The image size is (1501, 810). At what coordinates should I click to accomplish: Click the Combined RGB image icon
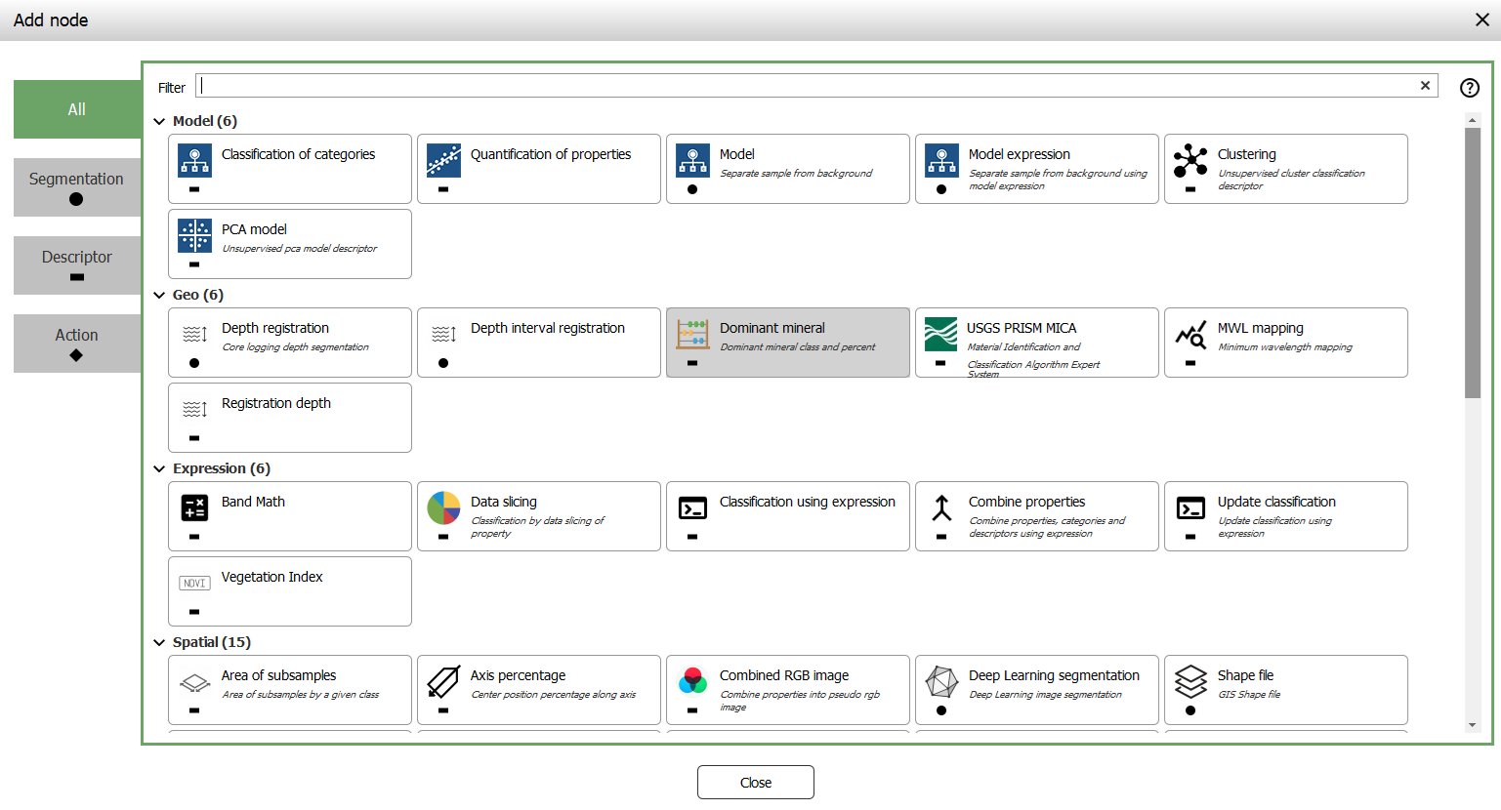pyautogui.click(x=692, y=680)
